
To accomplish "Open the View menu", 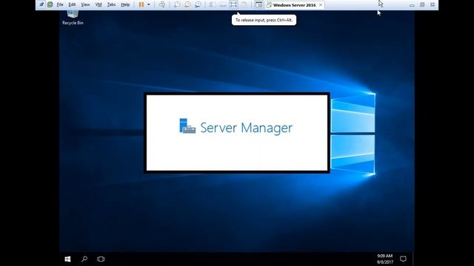I will coord(85,4).
